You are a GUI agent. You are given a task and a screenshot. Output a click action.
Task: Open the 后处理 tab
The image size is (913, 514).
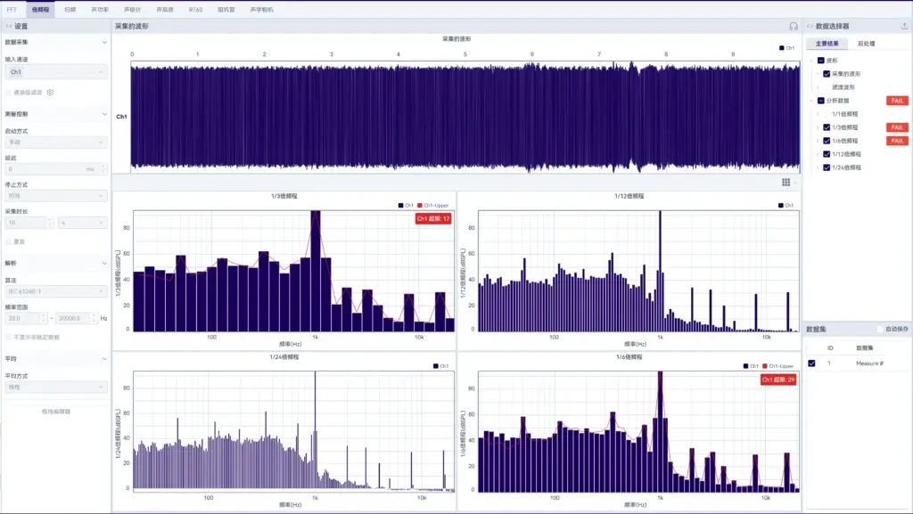coord(866,44)
